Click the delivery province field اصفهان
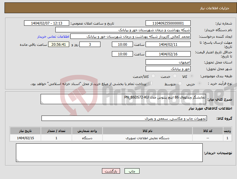237x179 pixels. pos(168,62)
